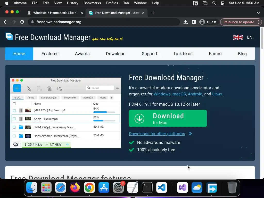This screenshot has width=264, height=198.
Task: Click the green Download for Mac button
Action: coord(168,118)
